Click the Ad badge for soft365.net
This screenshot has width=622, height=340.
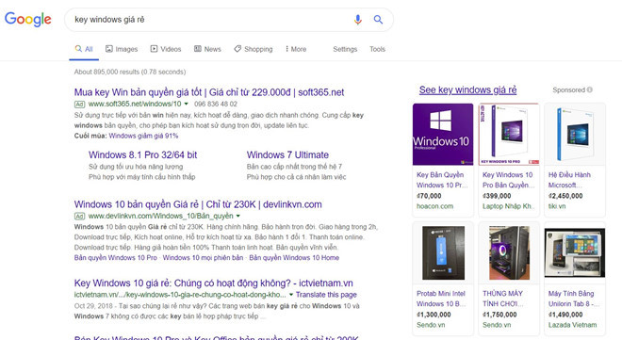79,105
